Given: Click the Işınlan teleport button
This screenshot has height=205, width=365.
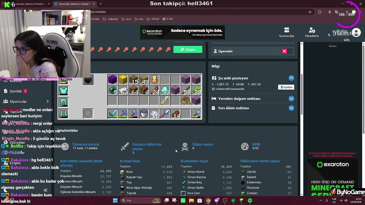Looking at the screenshot, I should pos(286,87).
